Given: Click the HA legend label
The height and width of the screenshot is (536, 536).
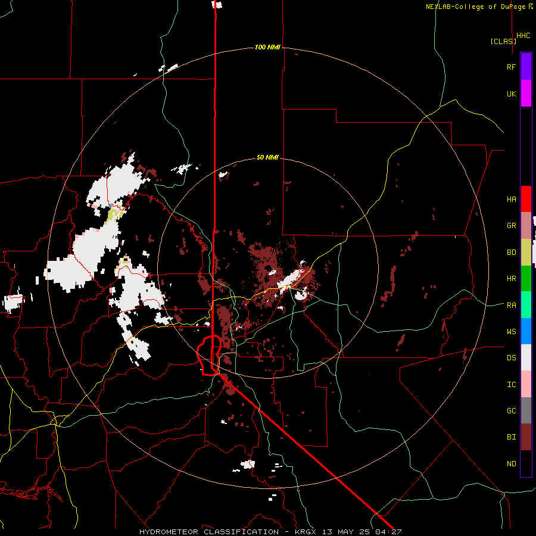Looking at the screenshot, I should pyautogui.click(x=511, y=200).
